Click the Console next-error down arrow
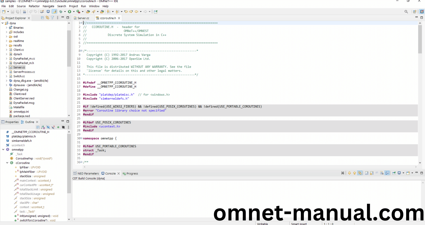The height and width of the screenshot is (225, 425). click(349, 173)
